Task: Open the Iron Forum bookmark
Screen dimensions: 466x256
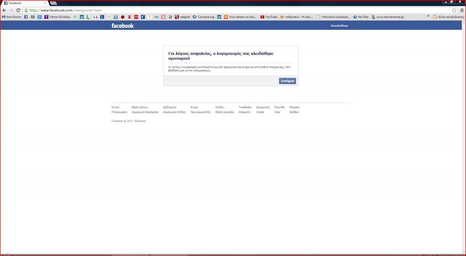Action: pyautogui.click(x=12, y=17)
